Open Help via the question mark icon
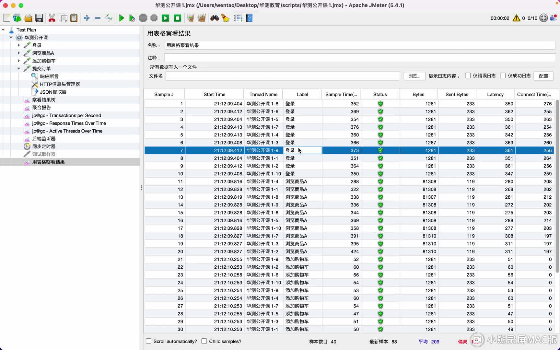Screen dimensions: 560x350 tap(249, 18)
